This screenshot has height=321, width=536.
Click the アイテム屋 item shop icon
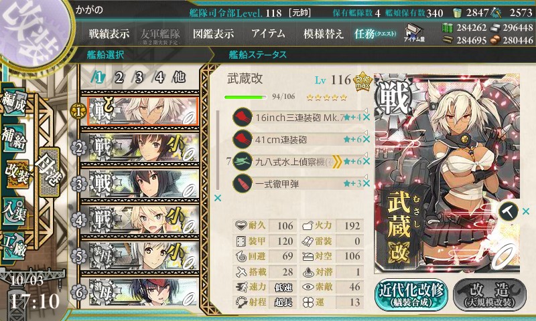pyautogui.click(x=414, y=33)
